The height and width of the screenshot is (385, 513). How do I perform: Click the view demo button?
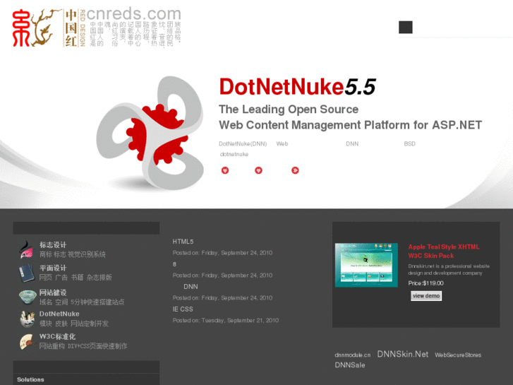click(426, 296)
